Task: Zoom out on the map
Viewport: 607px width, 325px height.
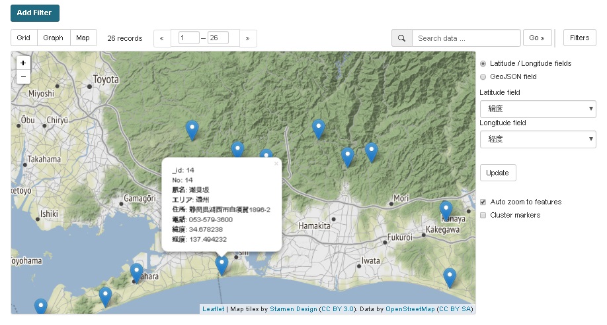Action: click(x=23, y=77)
